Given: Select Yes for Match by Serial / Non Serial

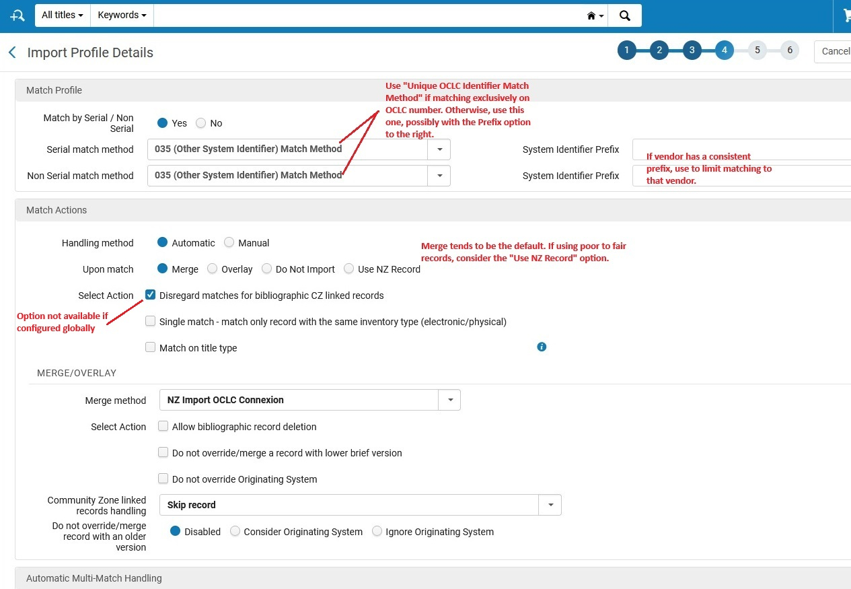Looking at the screenshot, I should click(x=162, y=123).
